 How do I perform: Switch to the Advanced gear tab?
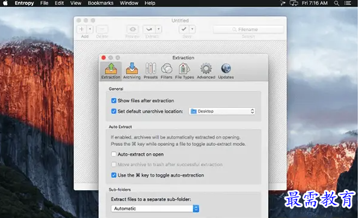pos(206,71)
